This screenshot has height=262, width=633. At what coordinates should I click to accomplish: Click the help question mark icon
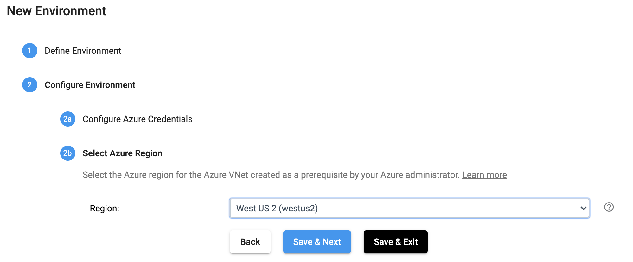tap(609, 207)
